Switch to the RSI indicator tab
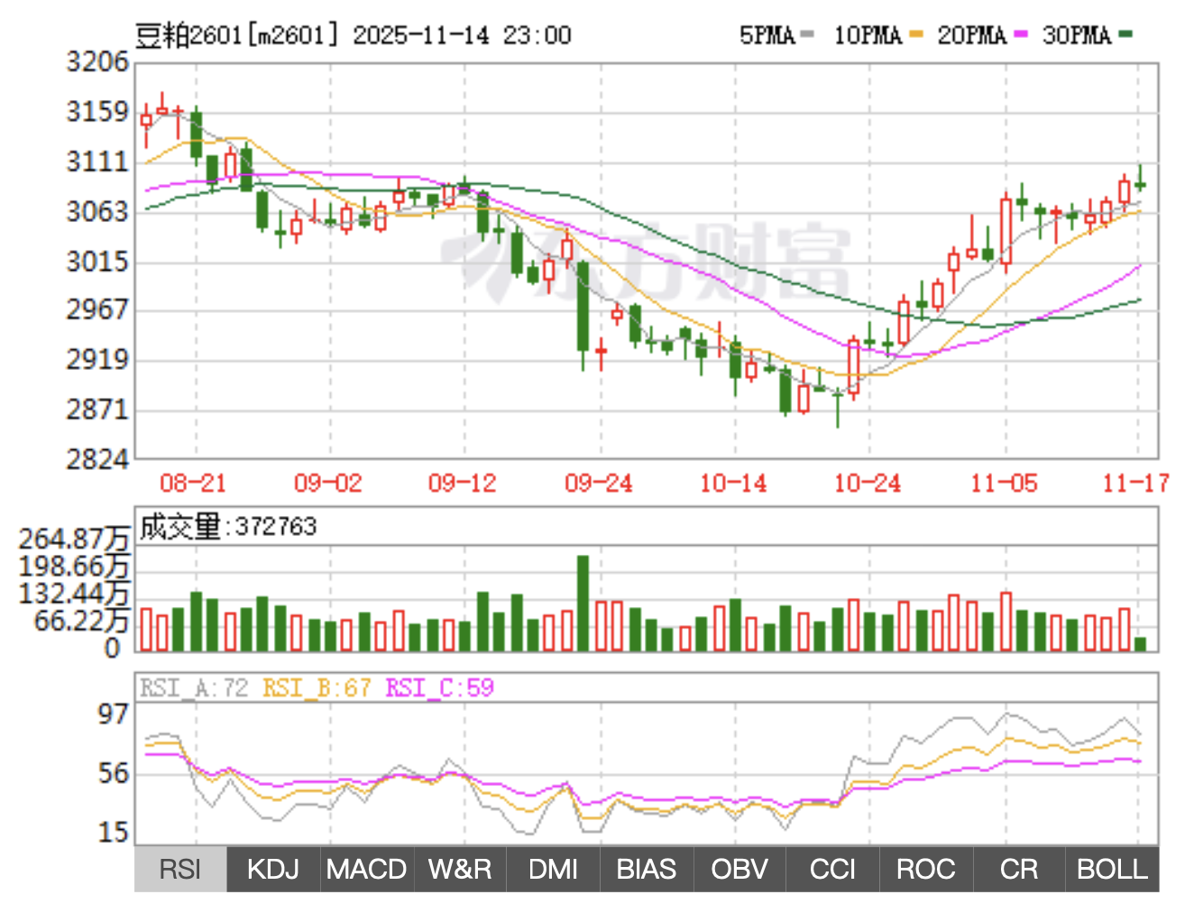 click(x=180, y=870)
